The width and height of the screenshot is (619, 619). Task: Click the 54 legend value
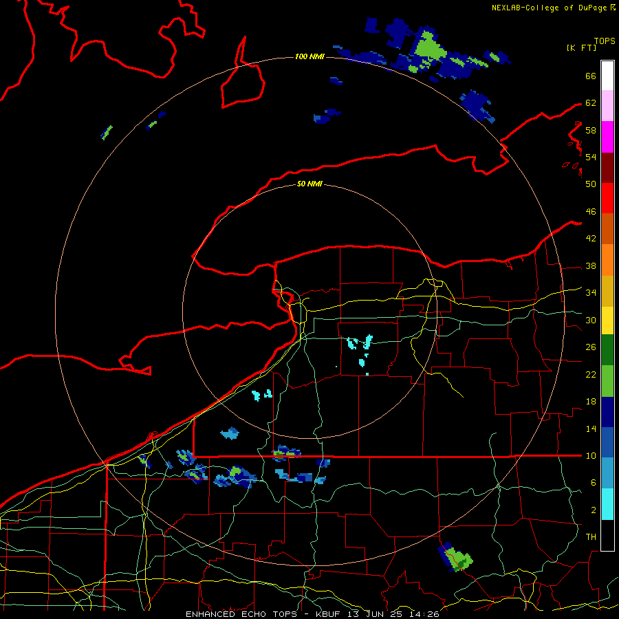point(591,157)
